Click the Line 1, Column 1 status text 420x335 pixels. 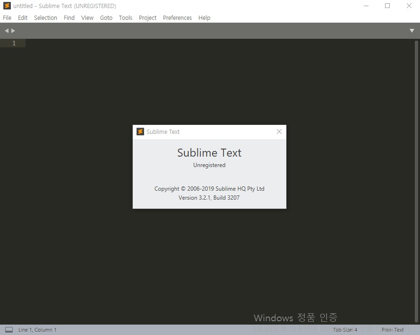click(37, 330)
